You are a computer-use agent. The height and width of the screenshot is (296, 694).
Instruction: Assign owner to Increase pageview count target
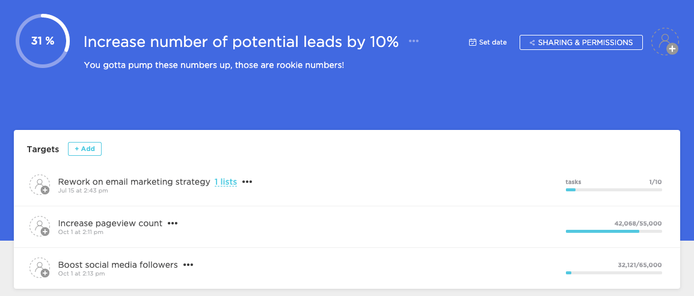[x=40, y=227]
